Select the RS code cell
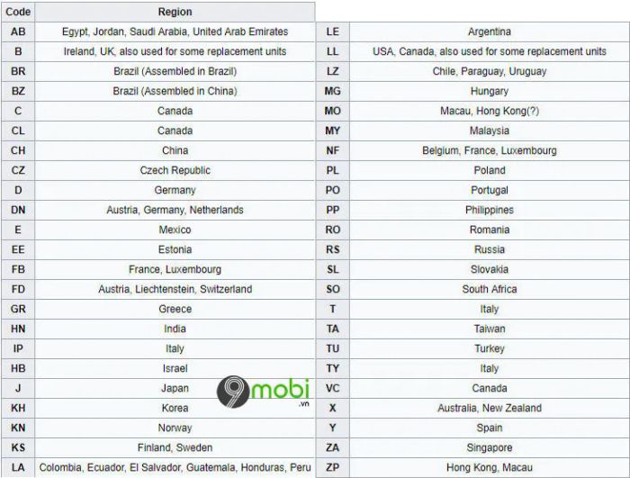The height and width of the screenshot is (478, 630). 333,249
